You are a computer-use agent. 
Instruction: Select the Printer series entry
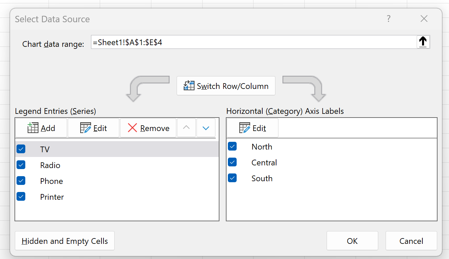[117, 197]
